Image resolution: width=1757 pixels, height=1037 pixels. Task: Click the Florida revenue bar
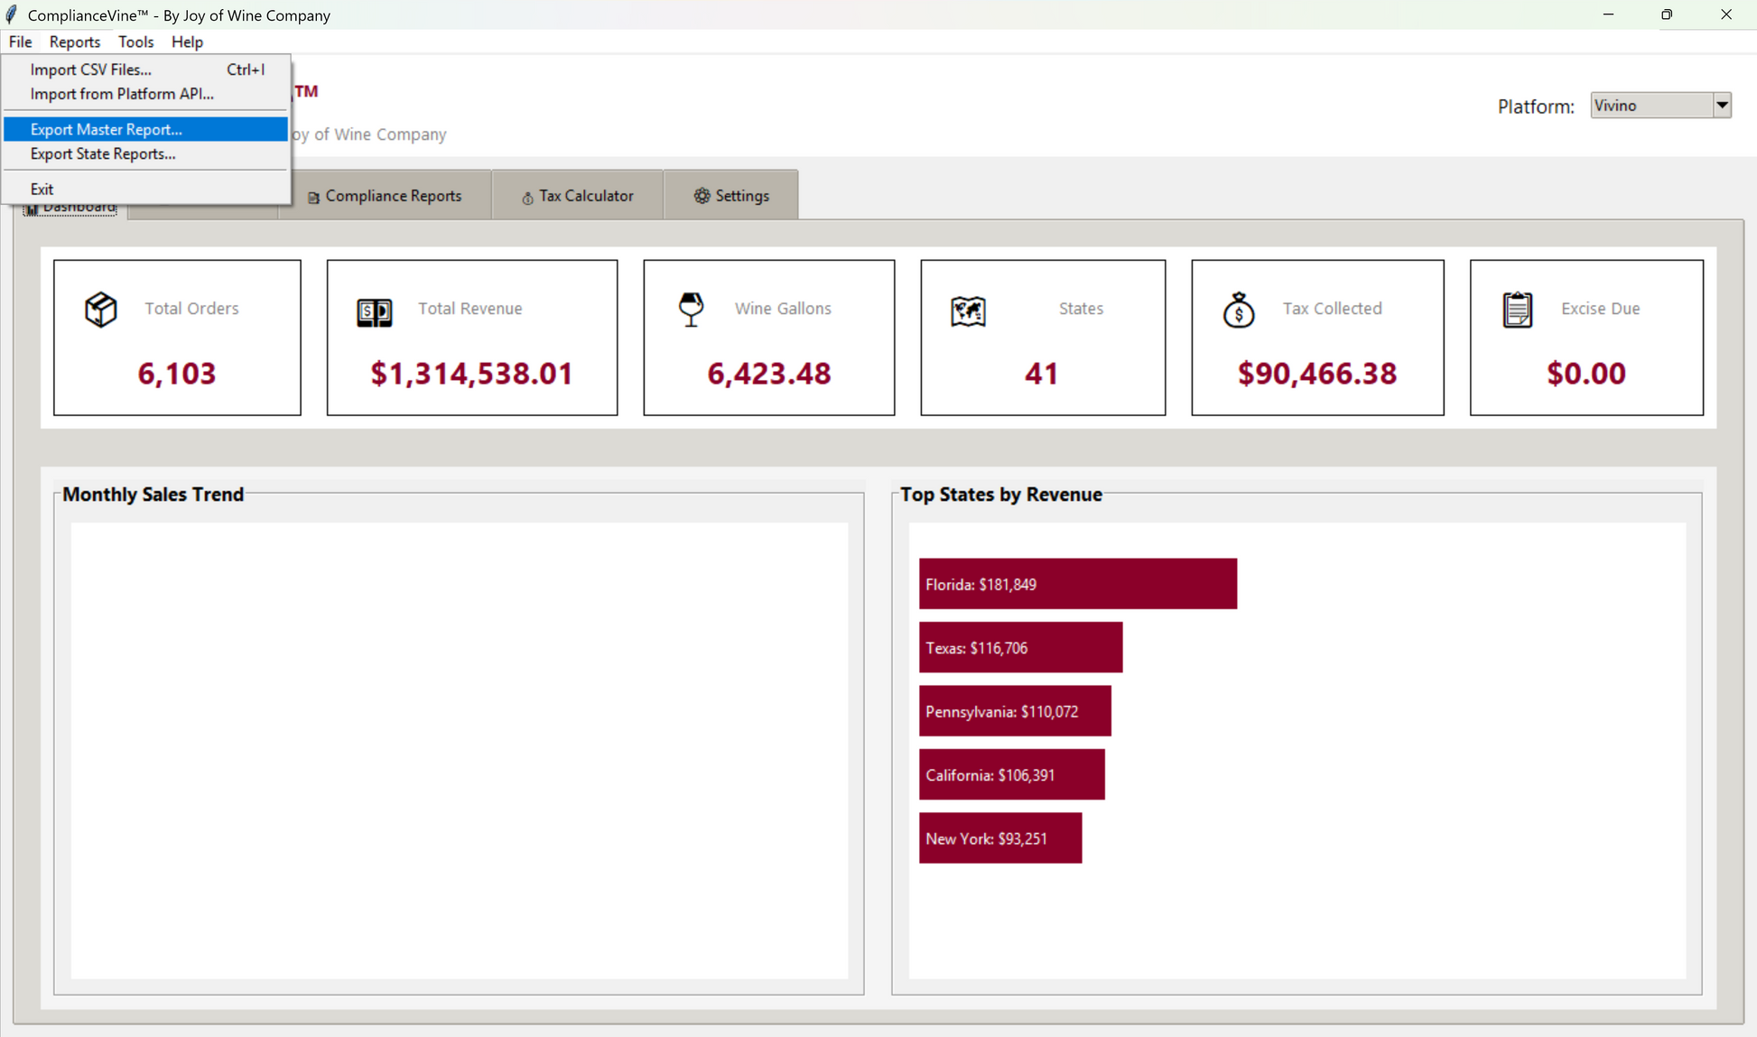[1078, 584]
